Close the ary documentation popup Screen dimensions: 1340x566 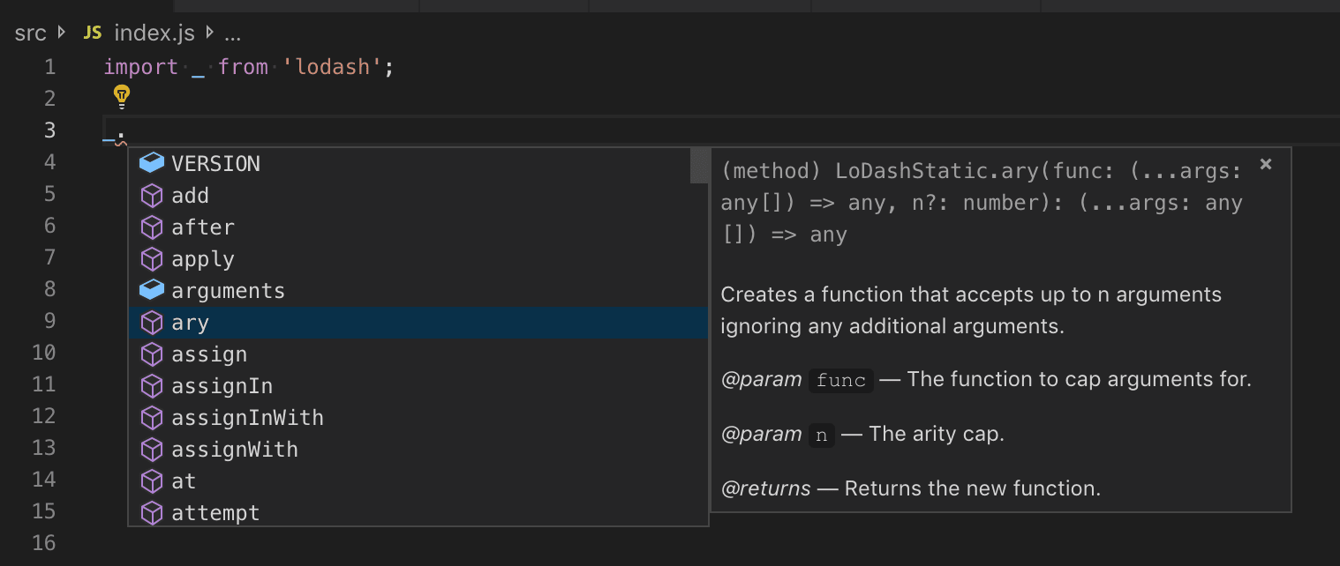pos(1266,164)
